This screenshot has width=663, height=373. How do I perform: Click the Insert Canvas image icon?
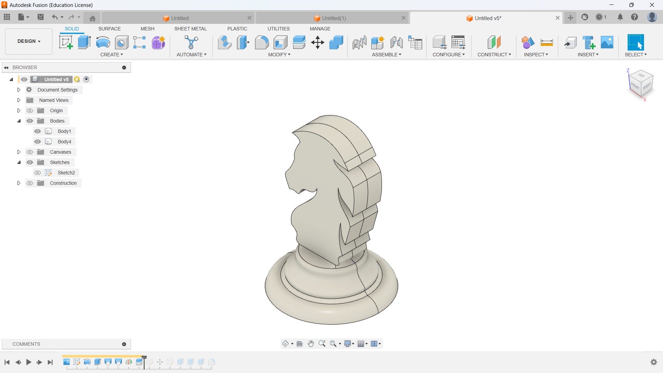[x=607, y=42]
